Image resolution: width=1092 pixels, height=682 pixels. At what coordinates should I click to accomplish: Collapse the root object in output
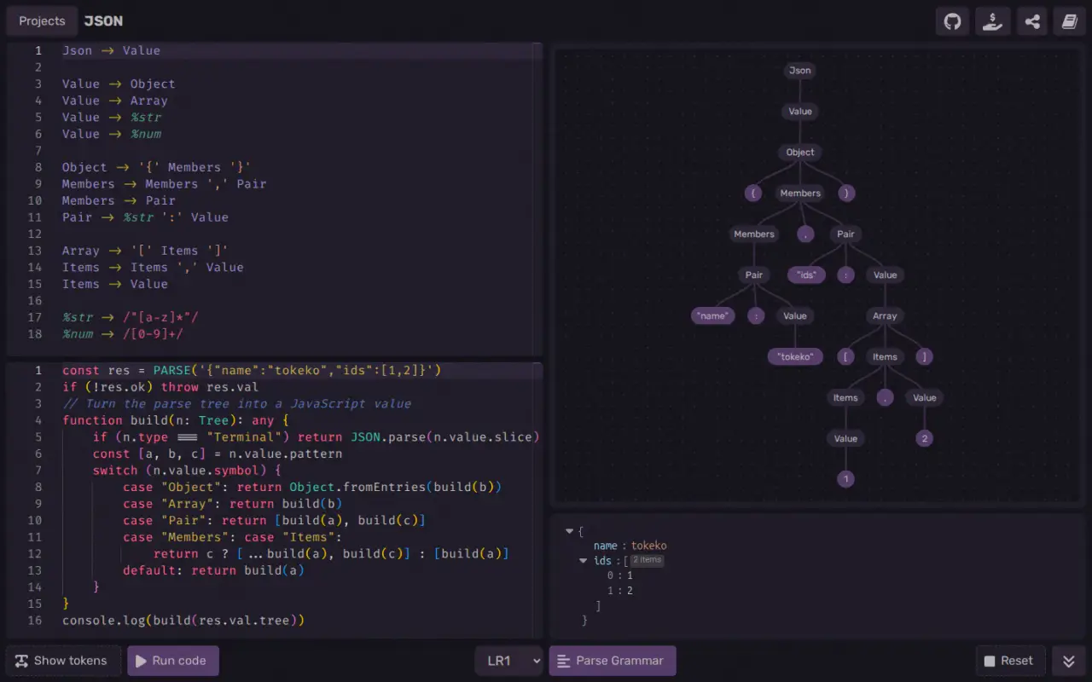(570, 531)
